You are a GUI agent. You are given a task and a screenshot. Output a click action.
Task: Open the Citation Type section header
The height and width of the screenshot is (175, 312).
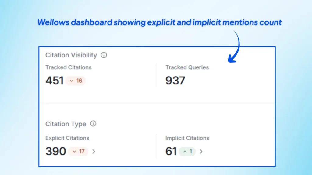click(x=66, y=124)
